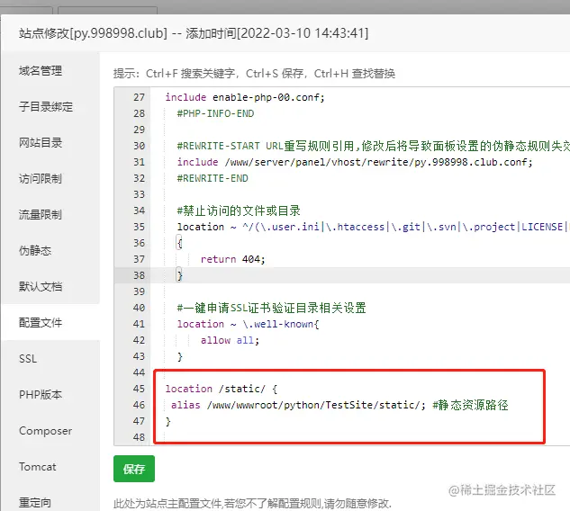
Task: Click the '#REWRITE-START' comment line
Action: pos(373,146)
